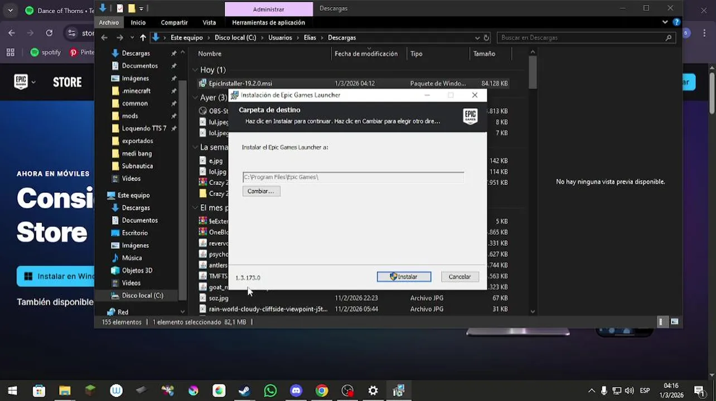Open volume control in system tray
Screen dimensions: 716x401
coord(629,390)
